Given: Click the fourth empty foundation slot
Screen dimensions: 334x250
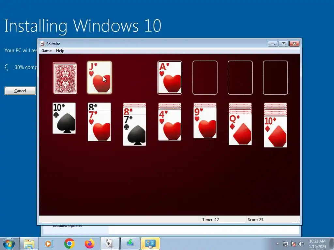Looking at the screenshot, I should click(275, 77).
